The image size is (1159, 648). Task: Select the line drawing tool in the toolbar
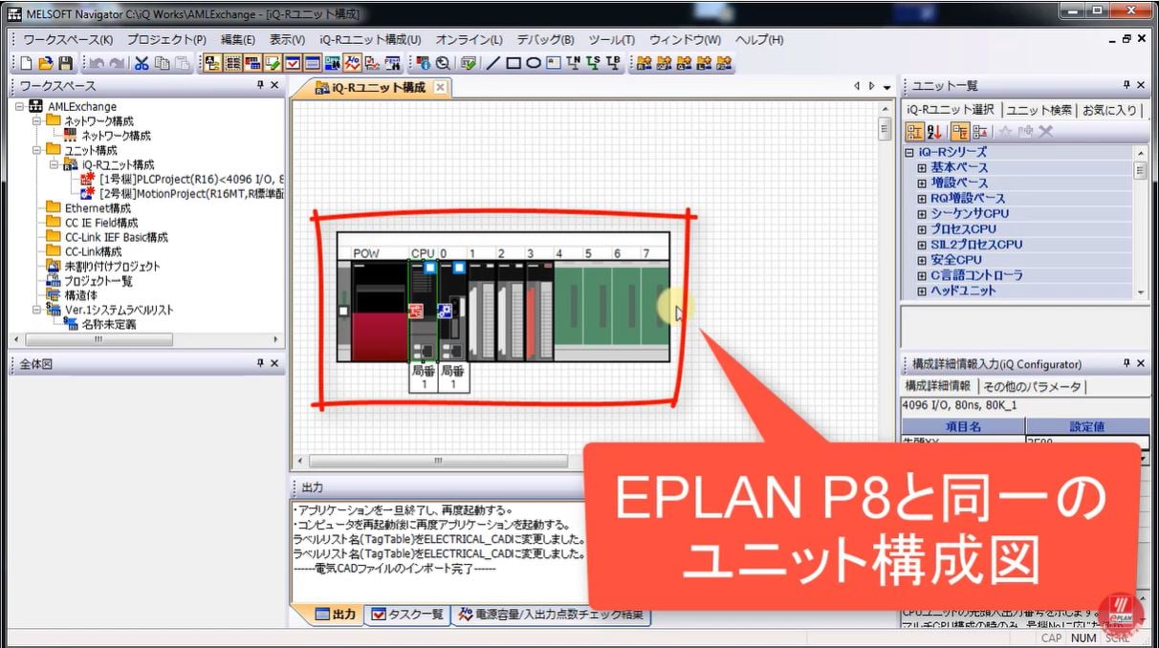point(493,64)
